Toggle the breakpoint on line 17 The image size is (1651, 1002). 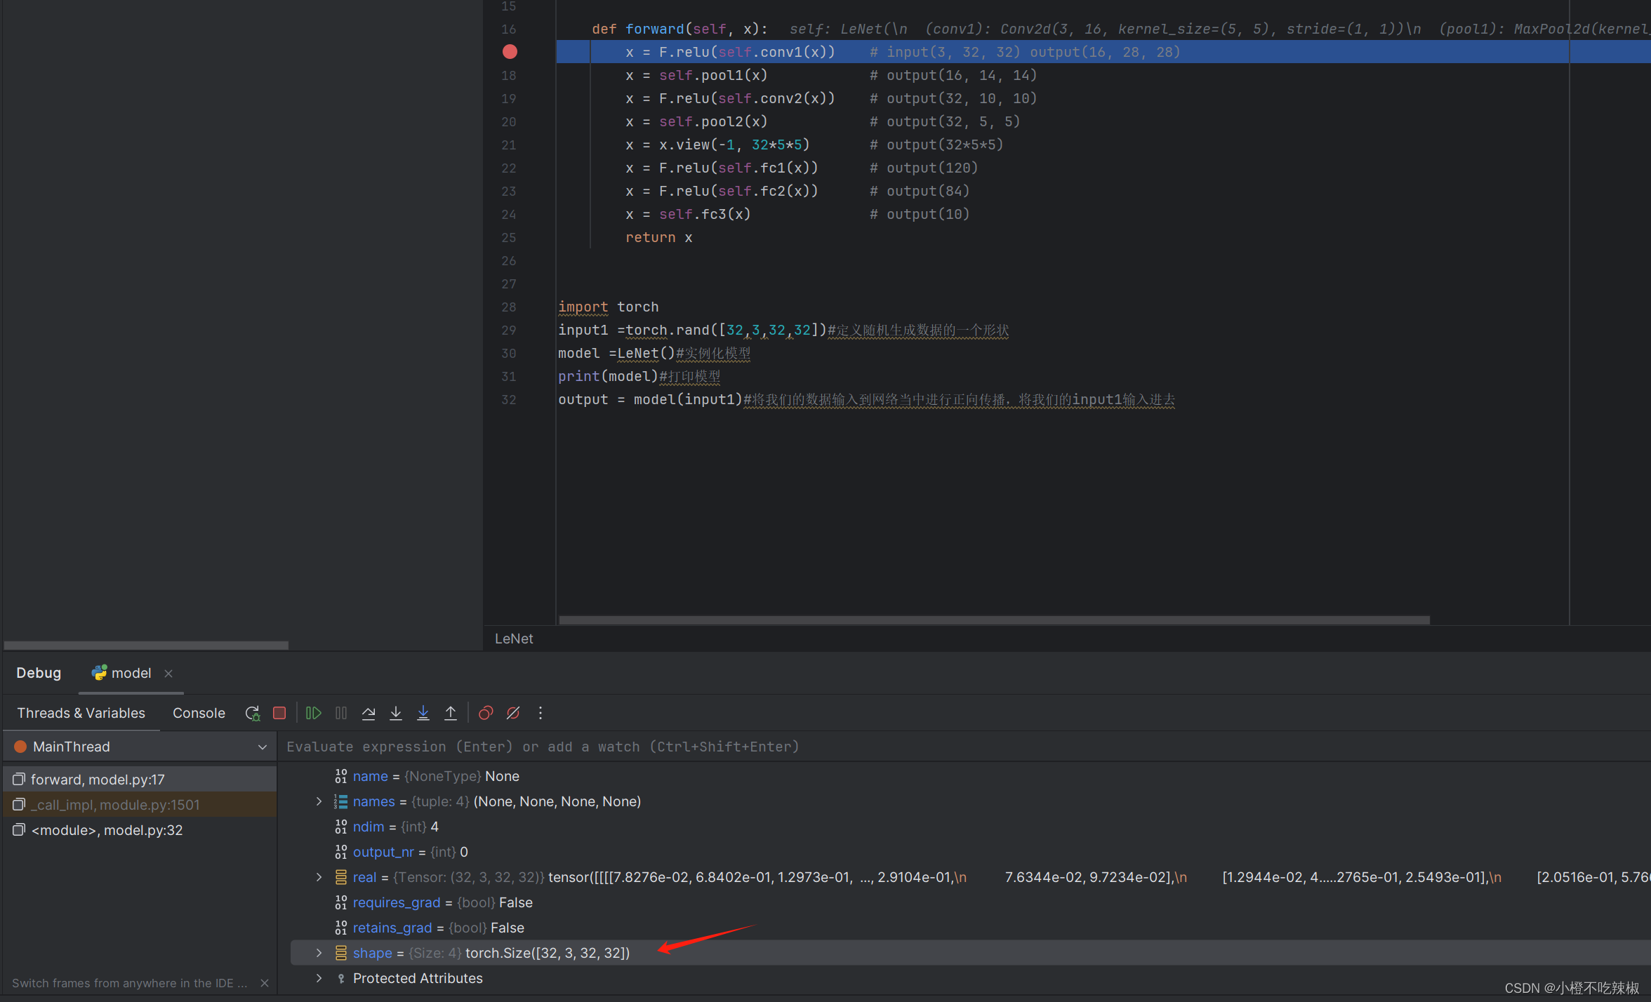[510, 52]
